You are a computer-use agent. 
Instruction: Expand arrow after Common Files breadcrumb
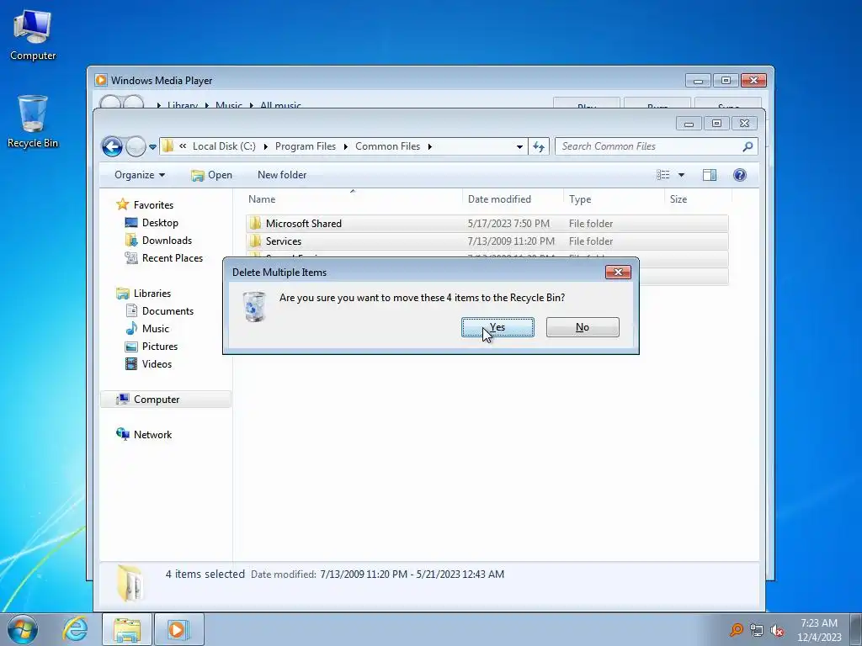tap(430, 146)
